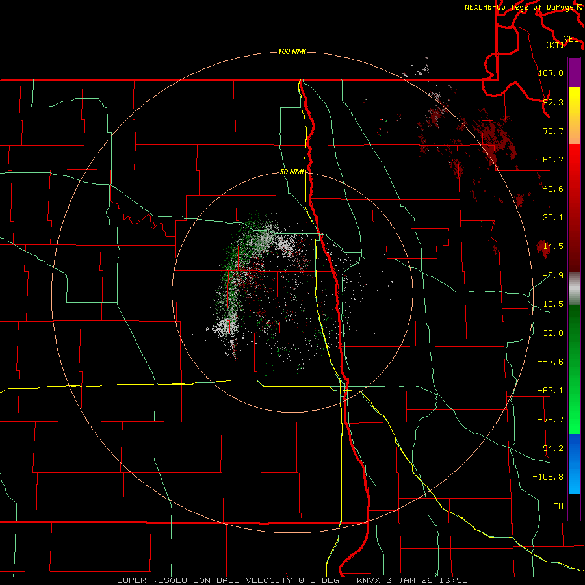Click the 76.7 legend value

[553, 131]
